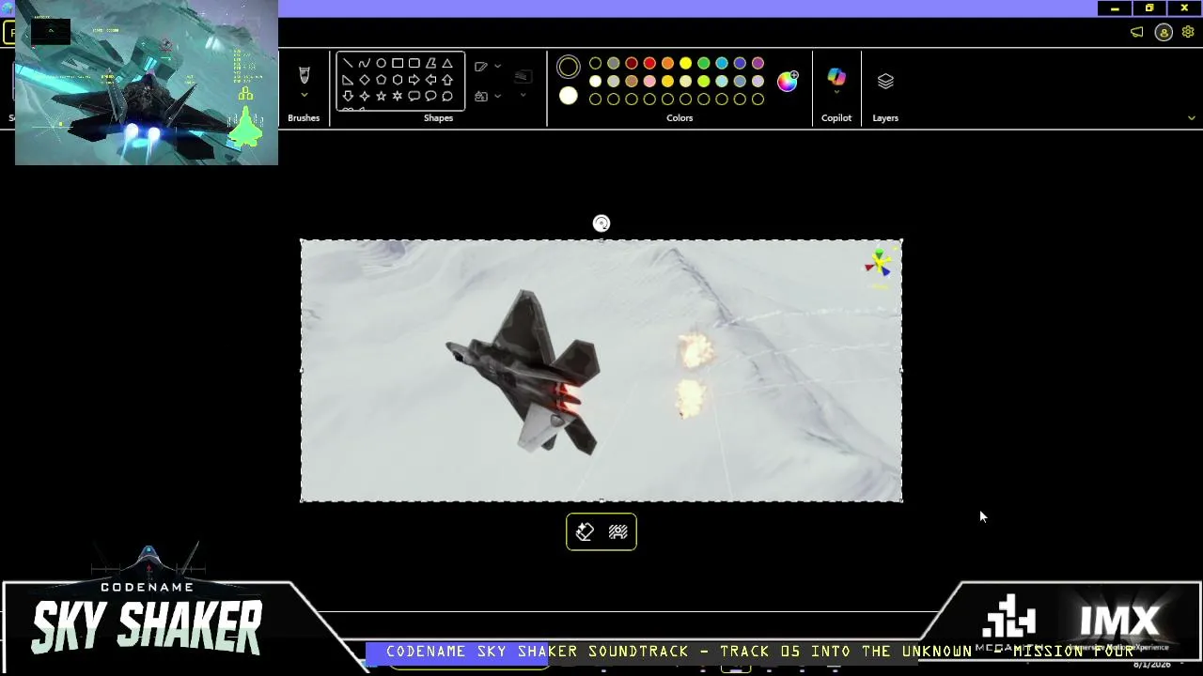Select the Rounded rectangle callout shape
Image resolution: width=1203 pixels, height=676 pixels.
[x=414, y=96]
